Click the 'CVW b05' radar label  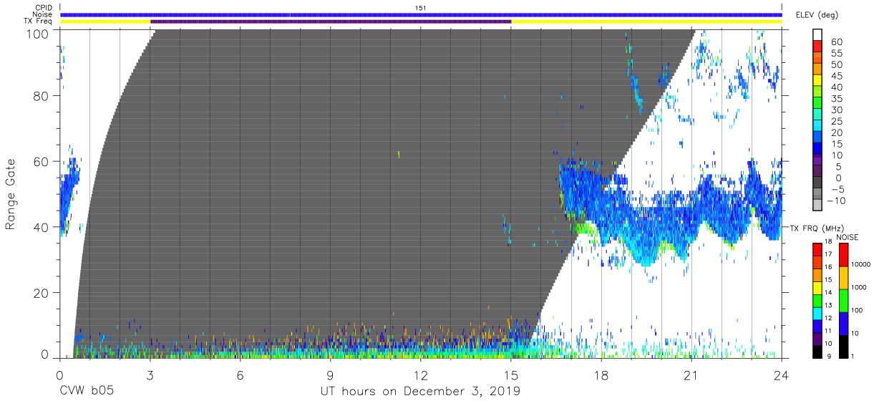pyautogui.click(x=86, y=392)
